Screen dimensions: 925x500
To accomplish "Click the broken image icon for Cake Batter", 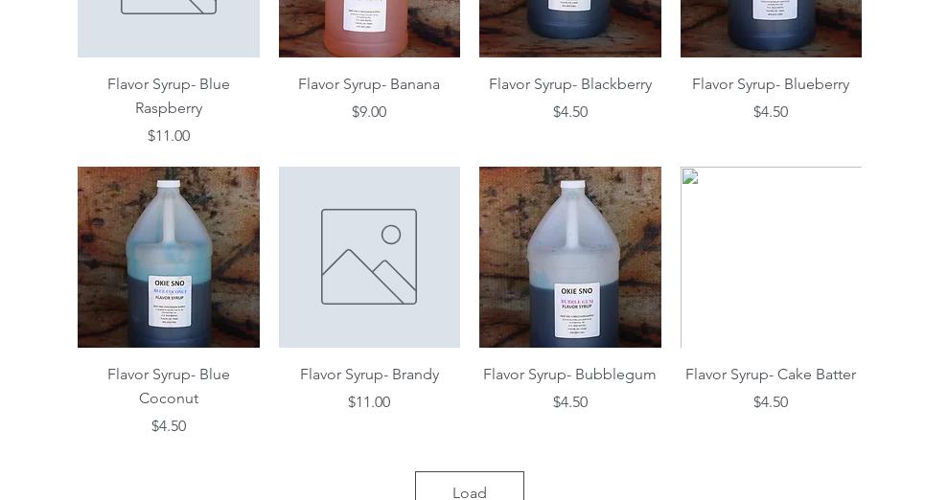I will (x=690, y=176).
